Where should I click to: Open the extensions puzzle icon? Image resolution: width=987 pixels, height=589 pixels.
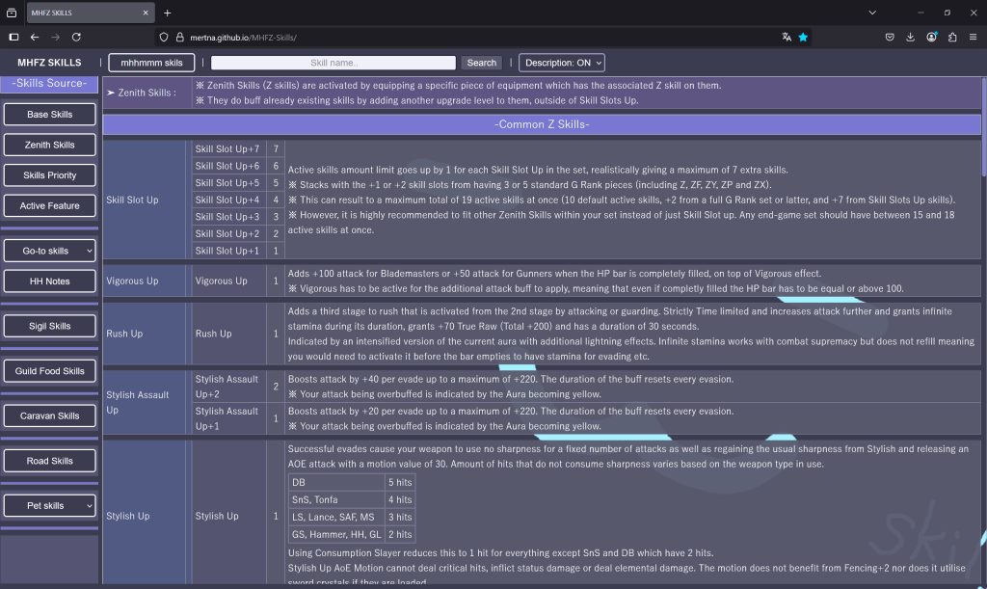click(952, 37)
